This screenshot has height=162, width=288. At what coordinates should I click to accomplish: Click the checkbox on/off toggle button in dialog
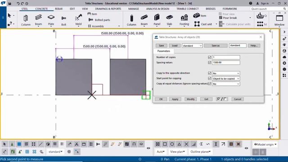222,99
